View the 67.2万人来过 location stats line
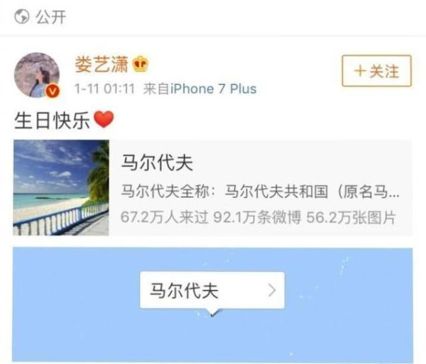Viewport: 426px width, 364px height. pyautogui.click(x=258, y=217)
